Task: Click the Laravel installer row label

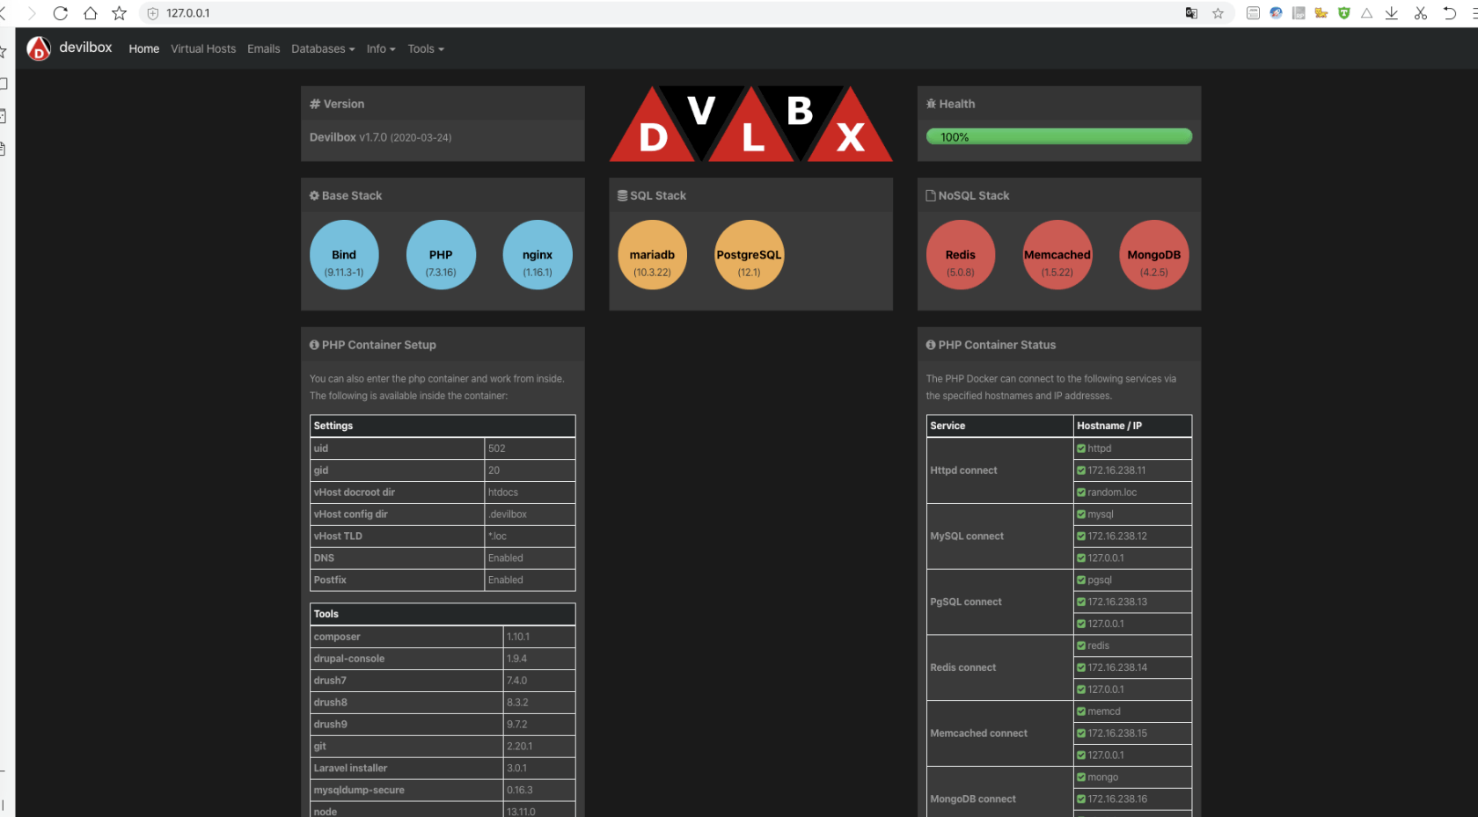Action: [x=350, y=769]
